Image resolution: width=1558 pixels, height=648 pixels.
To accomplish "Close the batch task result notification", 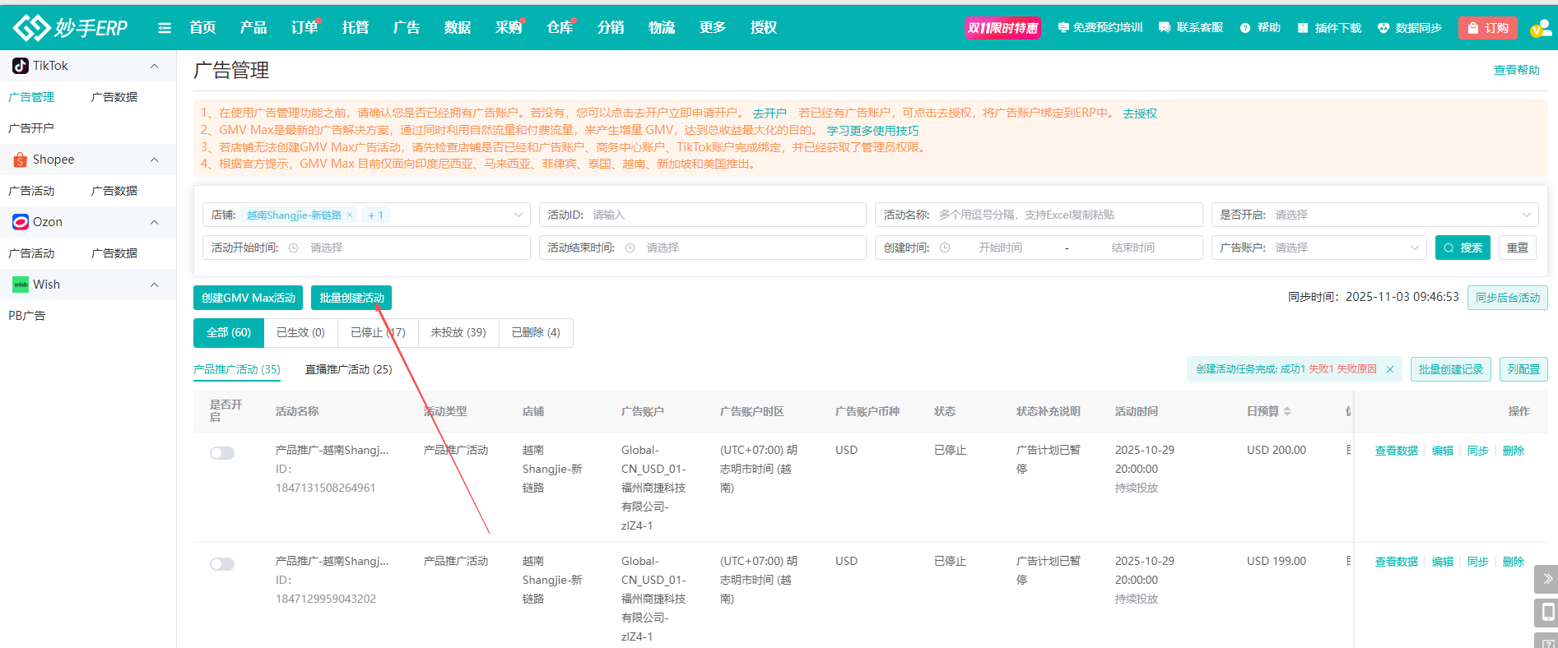I will 1390,369.
